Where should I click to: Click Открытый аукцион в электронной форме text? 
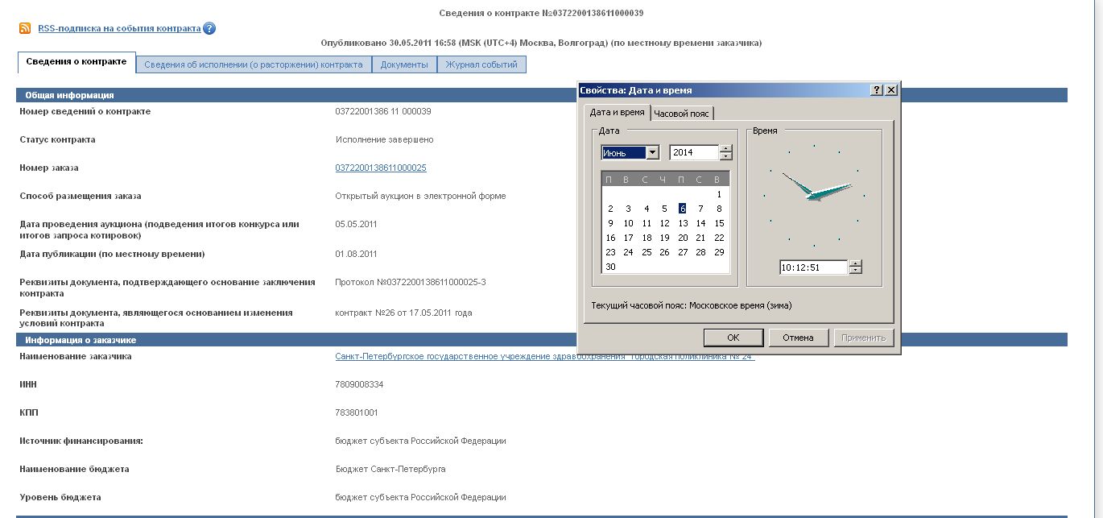(420, 196)
